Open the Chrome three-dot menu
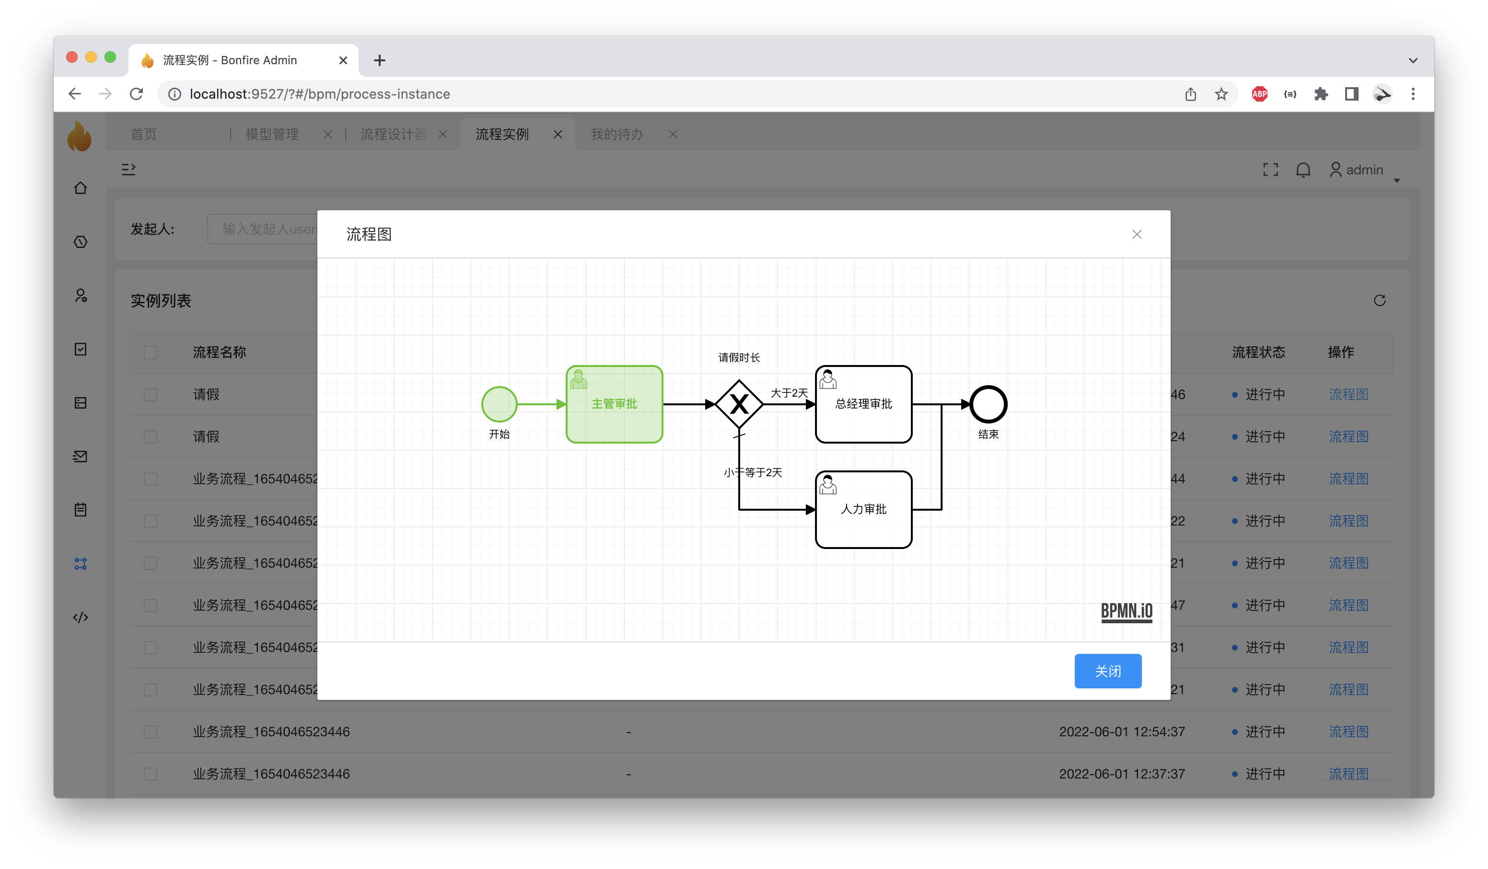Viewport: 1488px width, 869px height. (1413, 94)
